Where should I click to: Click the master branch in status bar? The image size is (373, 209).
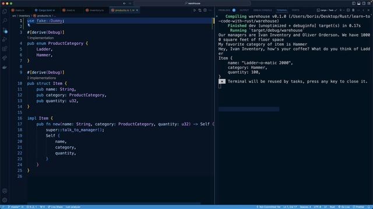(16, 207)
